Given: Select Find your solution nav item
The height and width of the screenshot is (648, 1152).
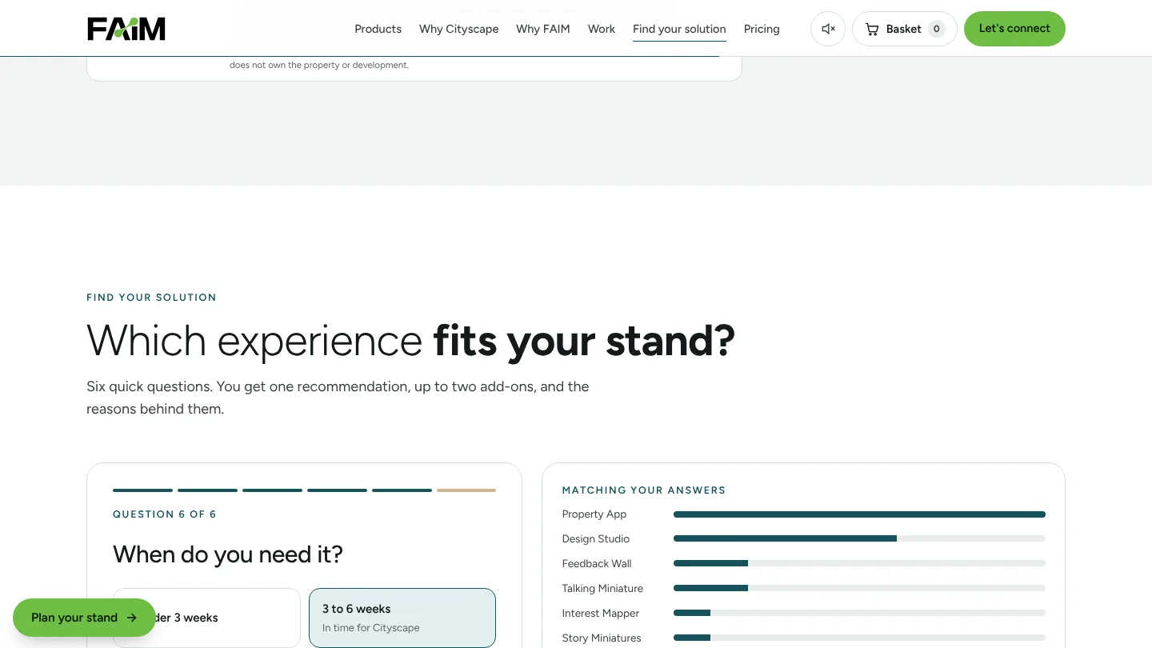Looking at the screenshot, I should coord(679,29).
